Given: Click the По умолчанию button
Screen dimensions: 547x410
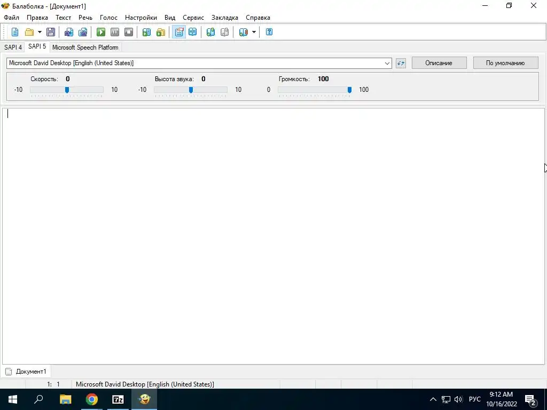Looking at the screenshot, I should click(505, 63).
